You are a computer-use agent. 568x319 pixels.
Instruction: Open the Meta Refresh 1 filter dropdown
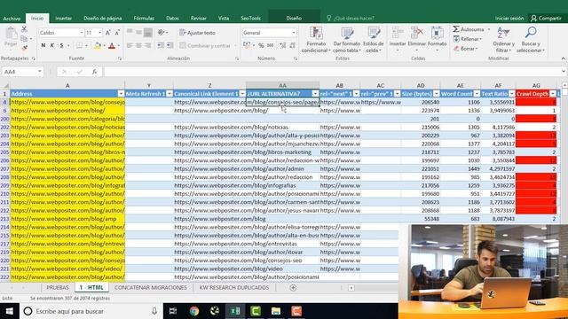(170, 94)
